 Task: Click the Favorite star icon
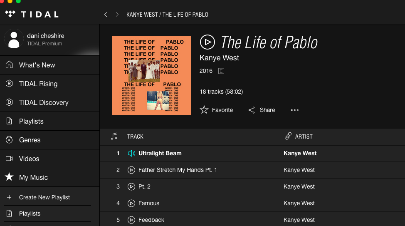coord(204,110)
